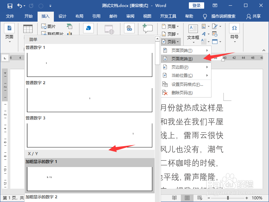Click the 页码 page number dropdown
Screen dimensions: 269x202
coord(171,42)
